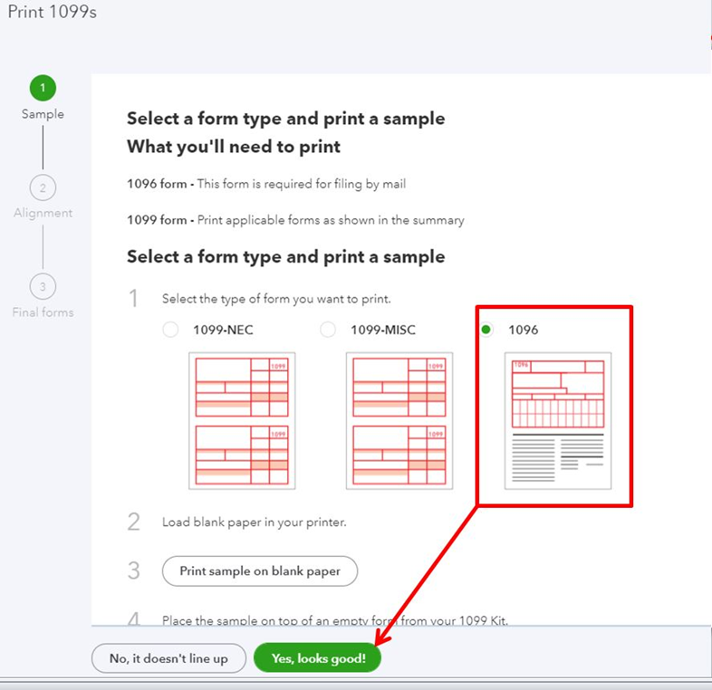This screenshot has width=712, height=690.
Task: Click Yes, looks good! button
Action: [318, 658]
